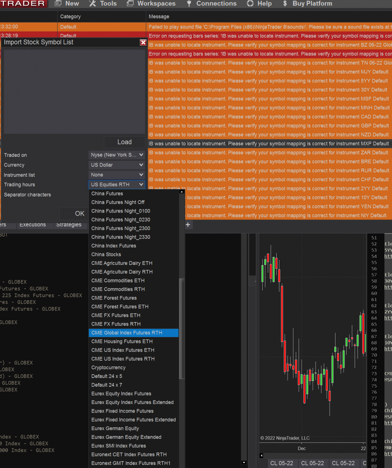Image resolution: width=392 pixels, height=468 pixels.
Task: Switch to the Strategies tab
Action: click(69, 225)
